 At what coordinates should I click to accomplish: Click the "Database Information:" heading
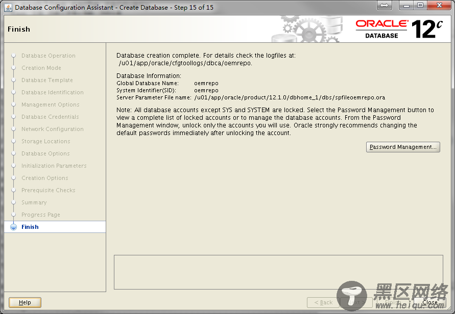tap(149, 76)
